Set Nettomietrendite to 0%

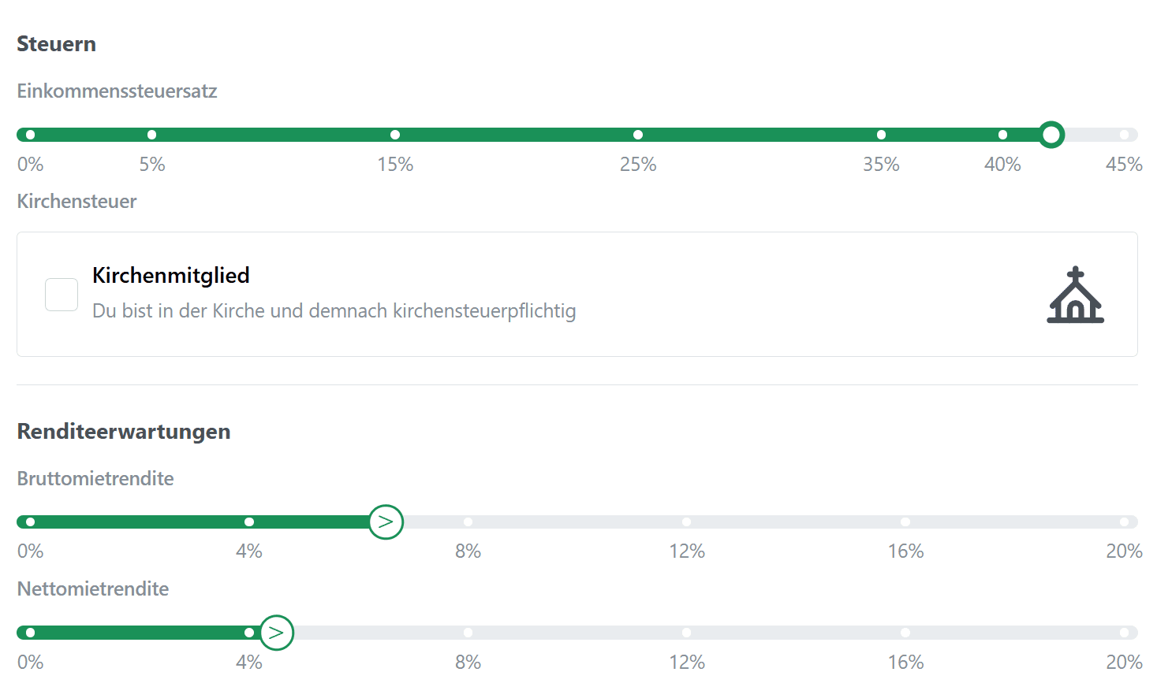[x=29, y=632]
